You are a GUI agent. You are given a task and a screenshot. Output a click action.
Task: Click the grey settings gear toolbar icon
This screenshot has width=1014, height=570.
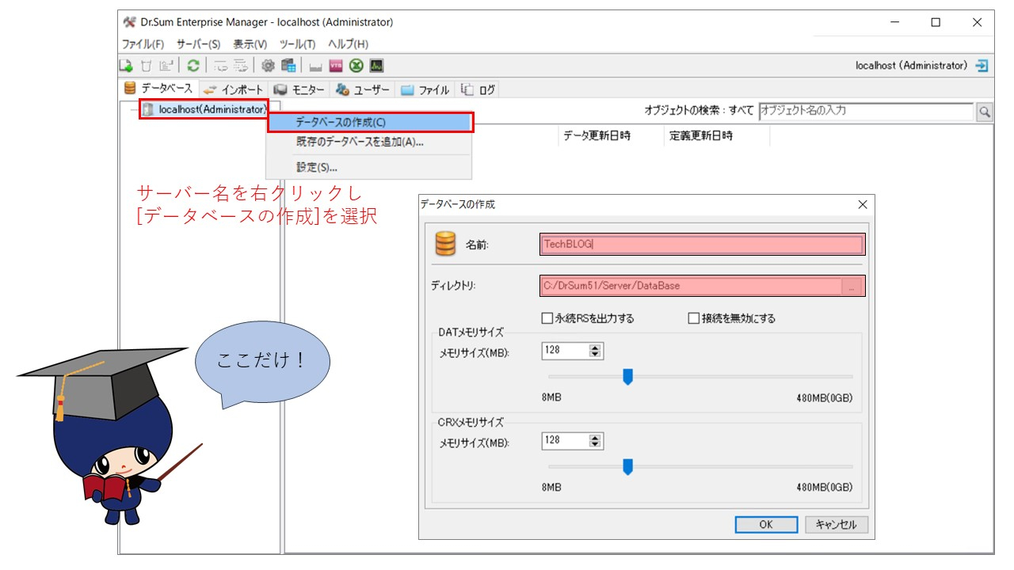pyautogui.click(x=268, y=66)
